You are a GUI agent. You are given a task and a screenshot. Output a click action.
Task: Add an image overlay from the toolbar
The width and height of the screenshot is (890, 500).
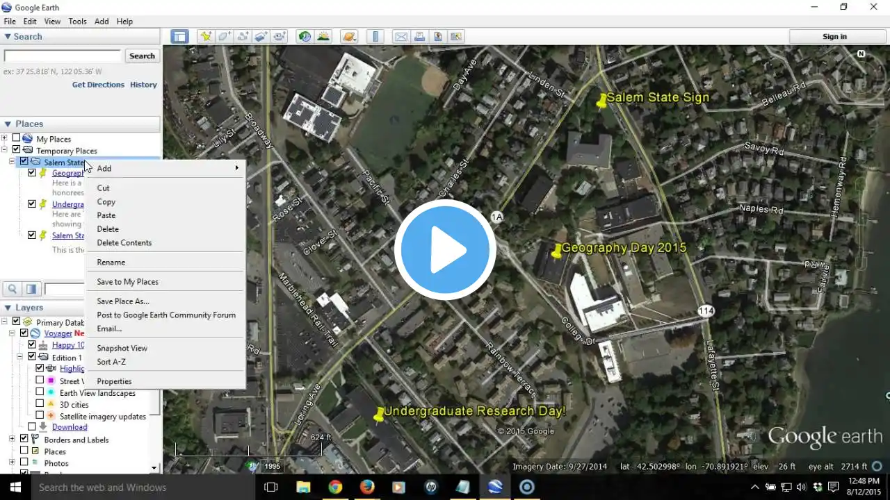tap(261, 37)
